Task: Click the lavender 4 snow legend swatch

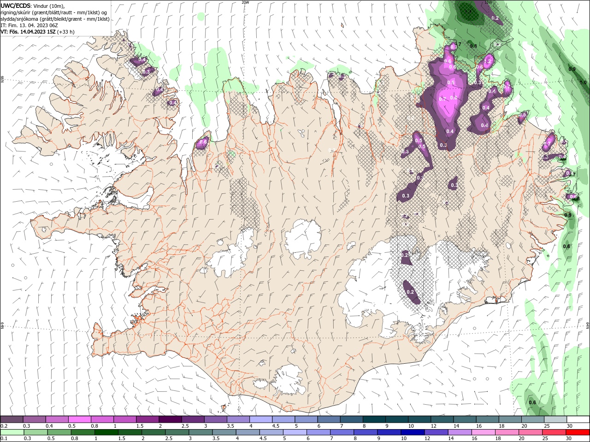Action: 261,419
